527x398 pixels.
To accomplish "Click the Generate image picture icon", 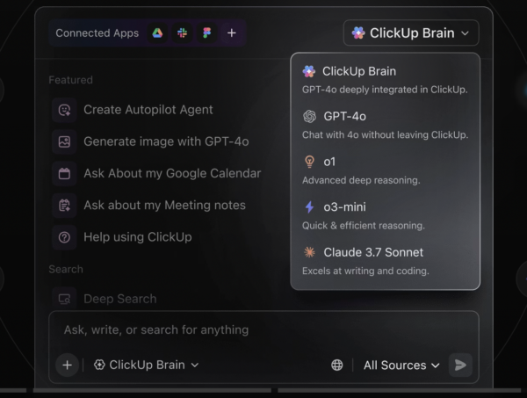I will click(64, 141).
